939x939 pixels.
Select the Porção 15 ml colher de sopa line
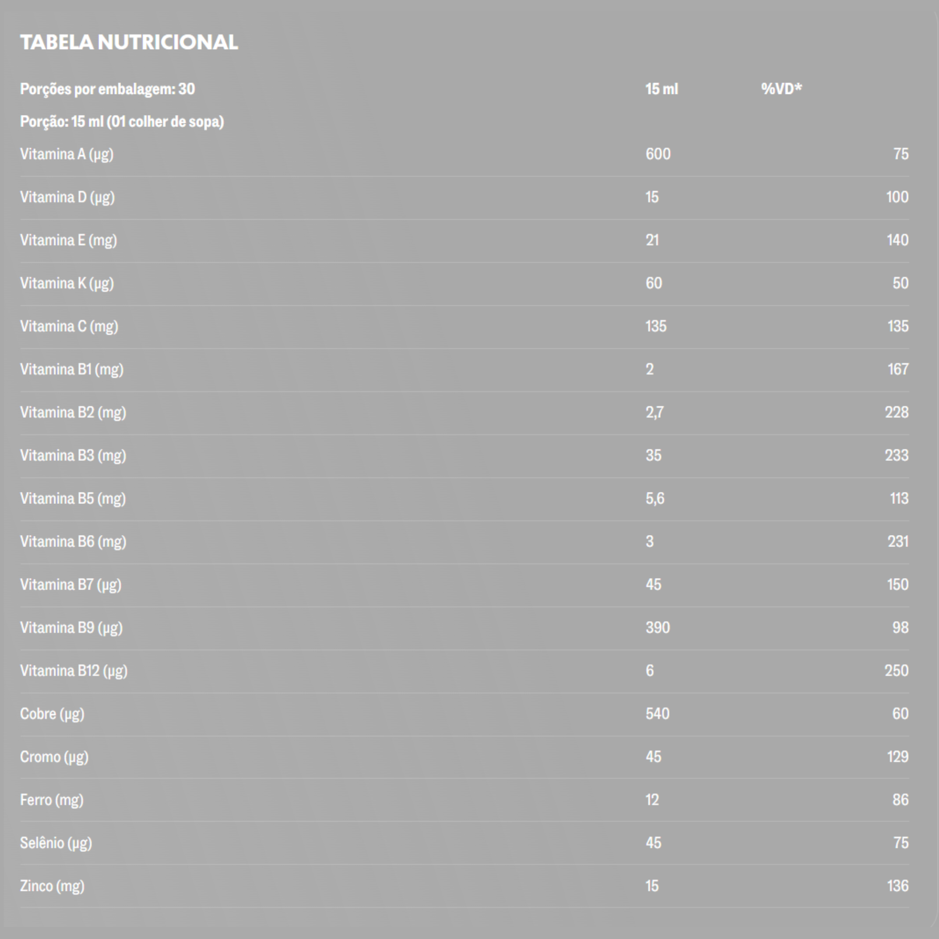tap(122, 122)
